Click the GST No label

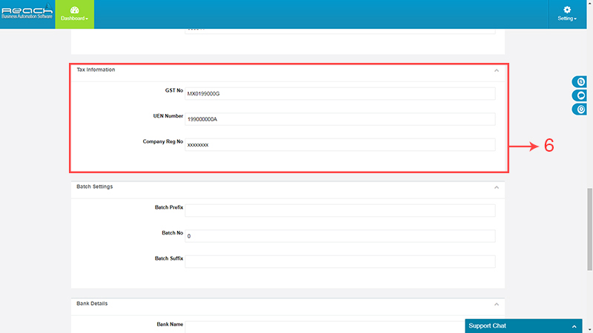(x=174, y=90)
